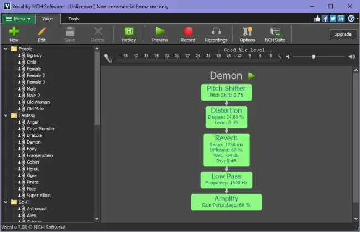Screen dimensions: 360x232
Task: Select the Ogre voice
Action: [32, 175]
